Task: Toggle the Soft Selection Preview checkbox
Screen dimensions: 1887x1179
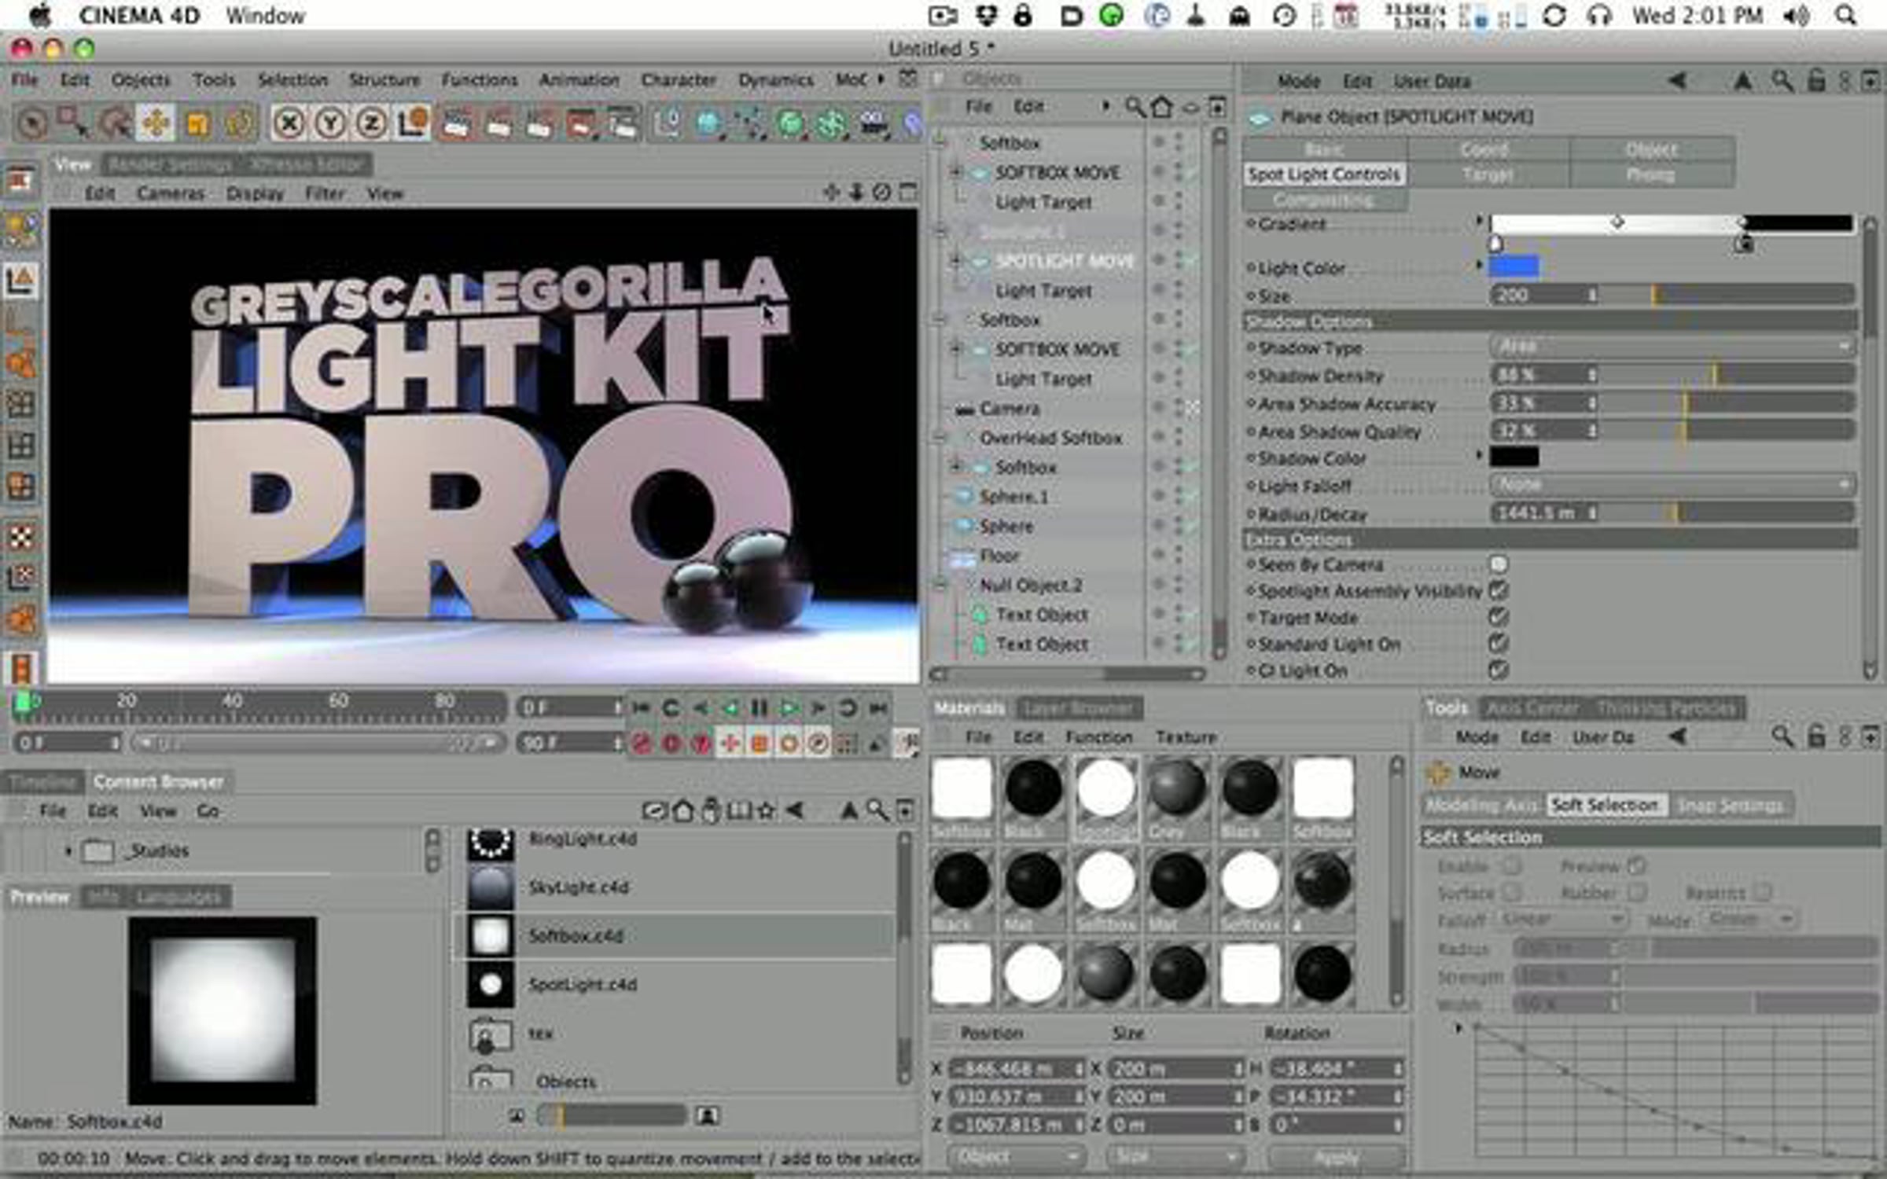Action: point(1637,866)
